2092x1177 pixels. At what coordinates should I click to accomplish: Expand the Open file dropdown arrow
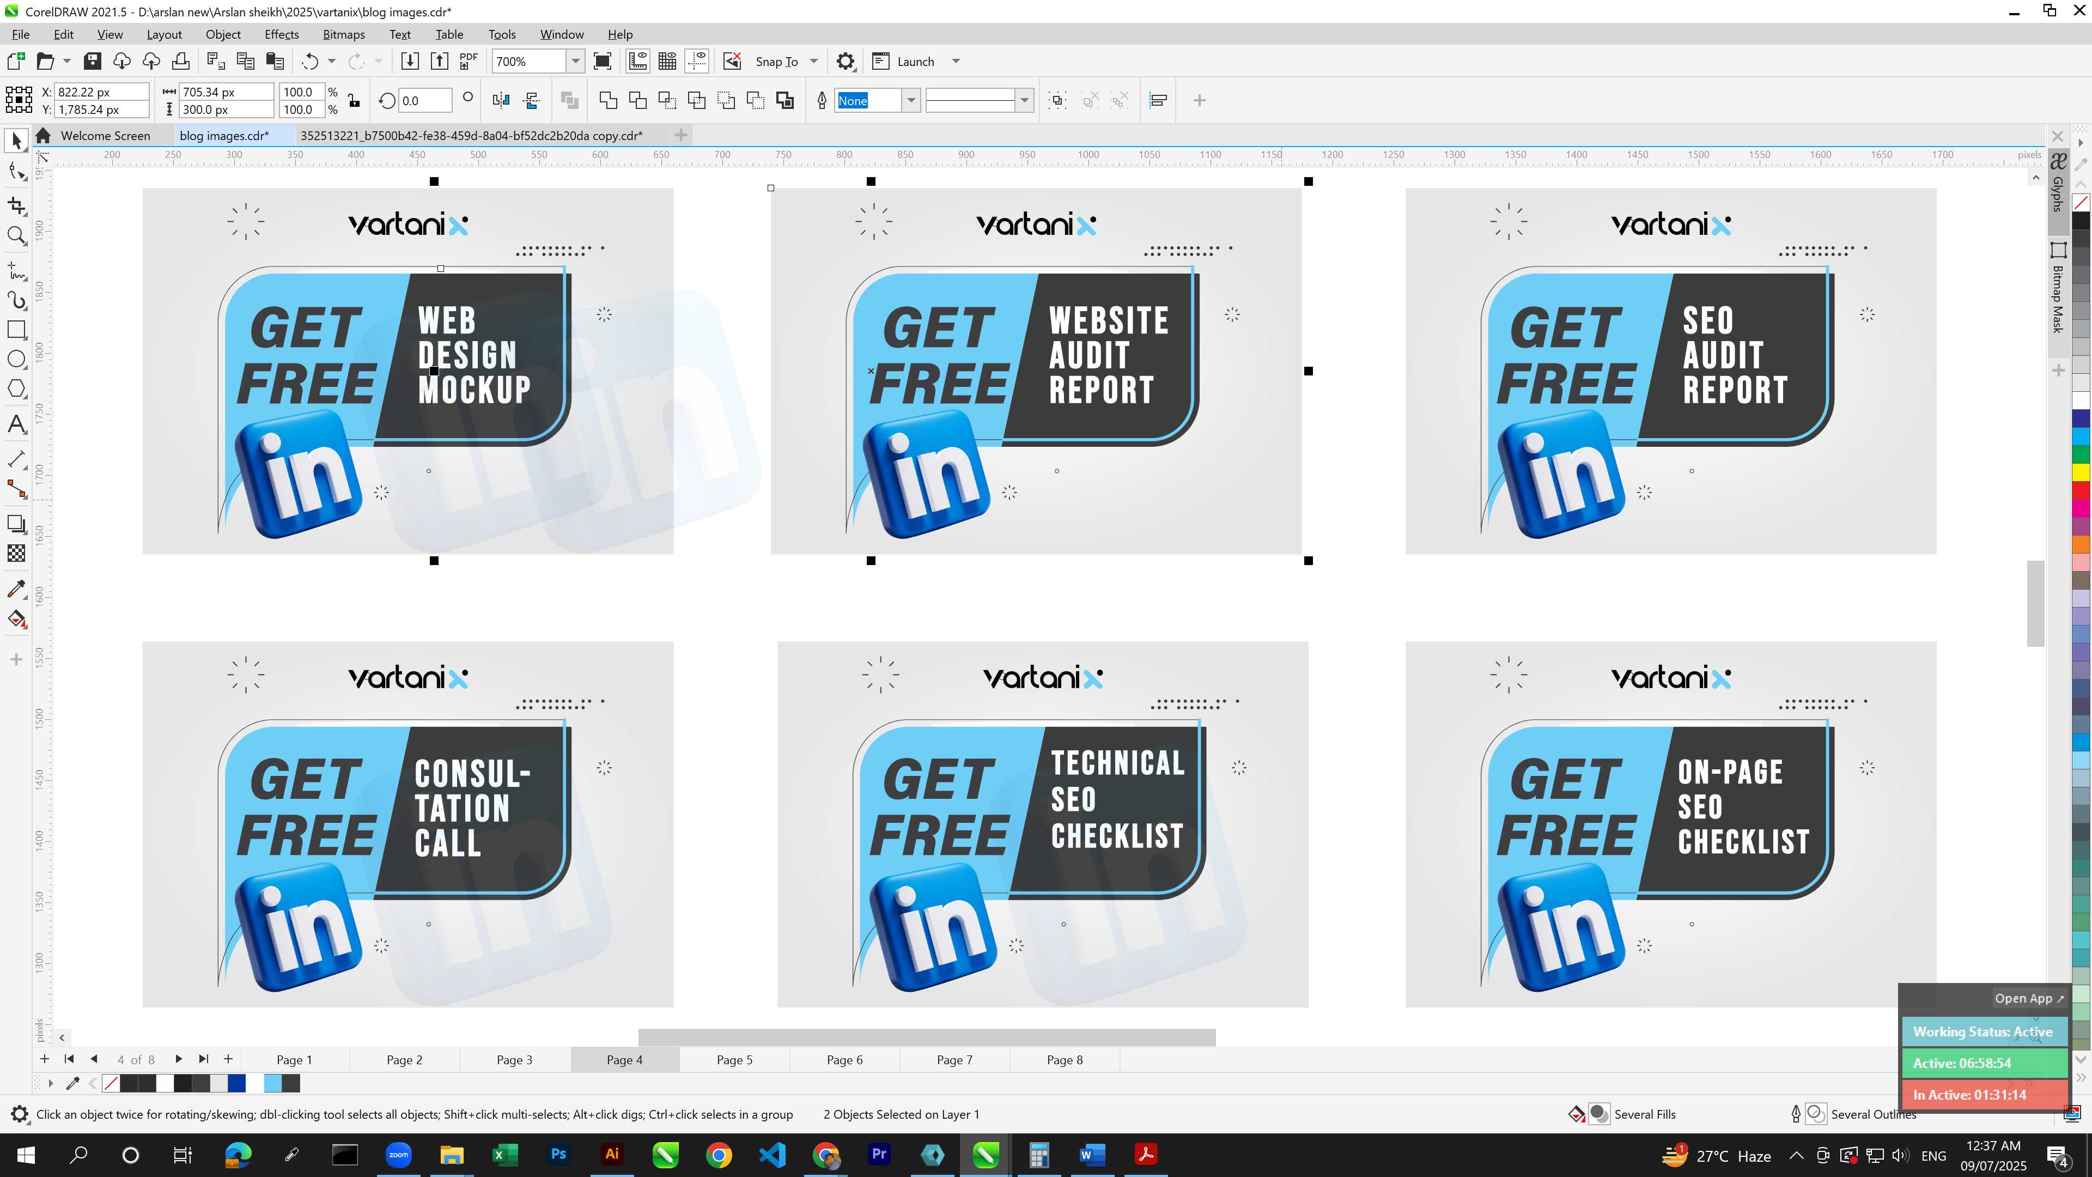click(x=66, y=61)
